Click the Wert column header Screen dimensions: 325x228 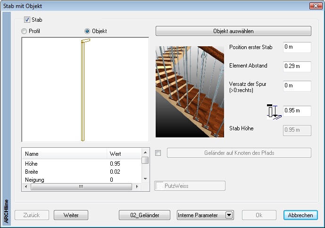[124, 154]
